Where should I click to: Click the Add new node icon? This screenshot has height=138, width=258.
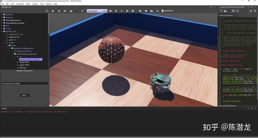pos(53,11)
